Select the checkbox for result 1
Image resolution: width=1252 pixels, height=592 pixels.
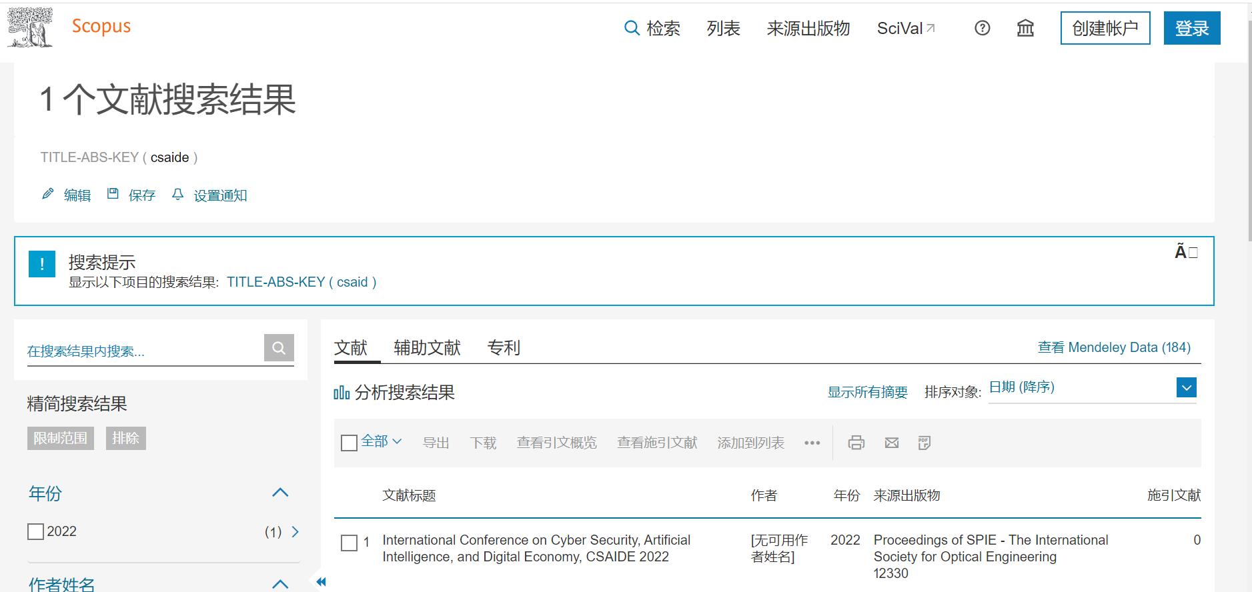tap(349, 543)
